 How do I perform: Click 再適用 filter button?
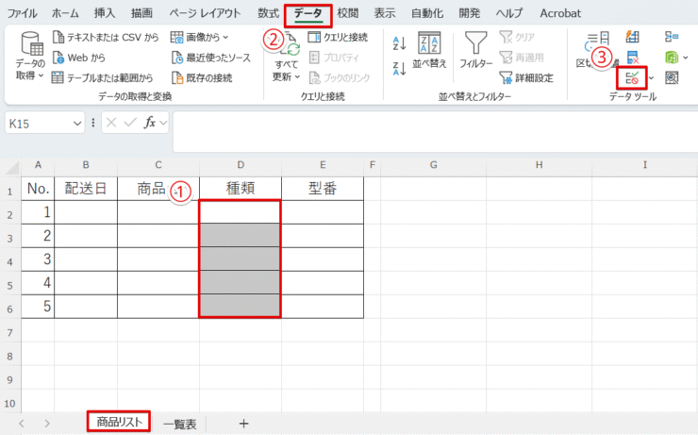pyautogui.click(x=522, y=58)
